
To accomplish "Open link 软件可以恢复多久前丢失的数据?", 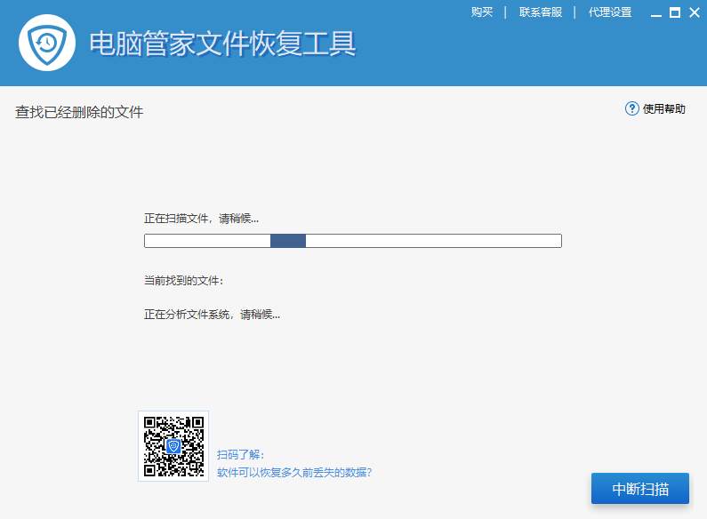I will coord(294,473).
